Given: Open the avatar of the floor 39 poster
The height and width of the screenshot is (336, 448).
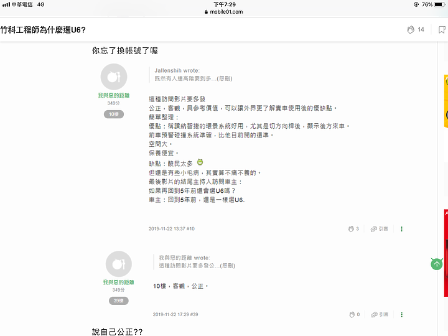Looking at the screenshot, I should point(119,264).
